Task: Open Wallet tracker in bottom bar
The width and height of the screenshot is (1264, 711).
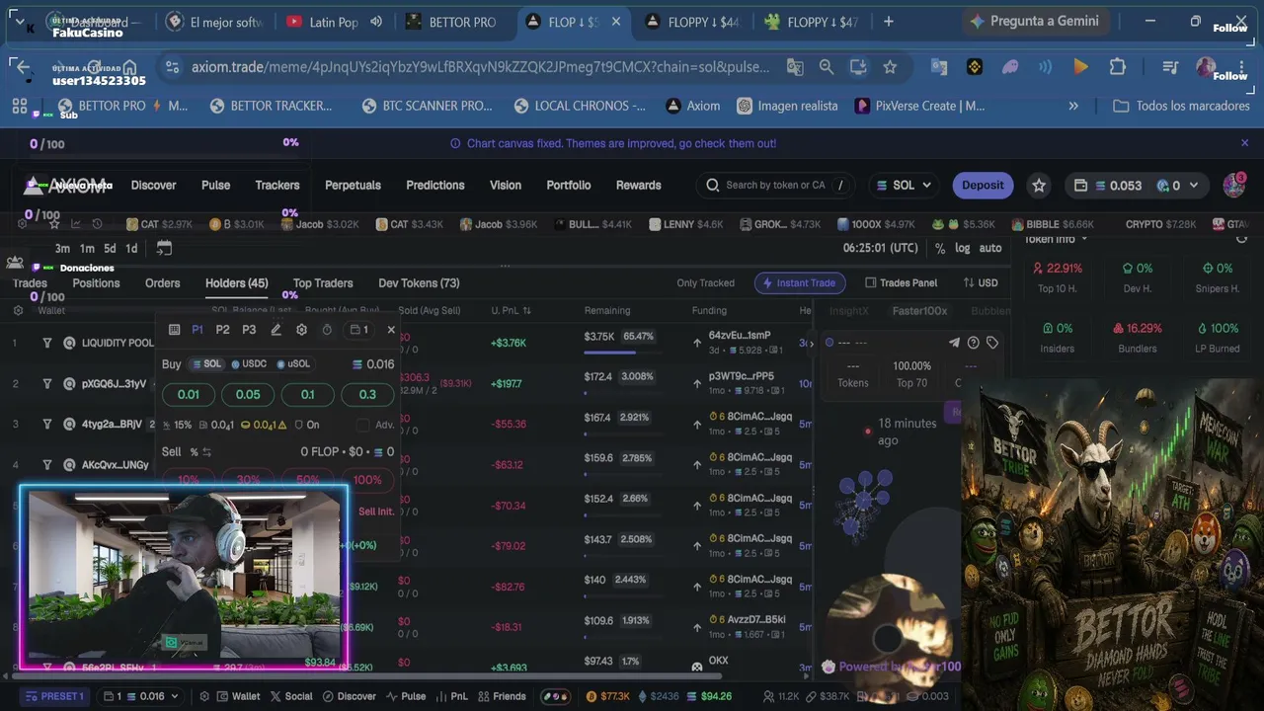Action: pyautogui.click(x=237, y=696)
